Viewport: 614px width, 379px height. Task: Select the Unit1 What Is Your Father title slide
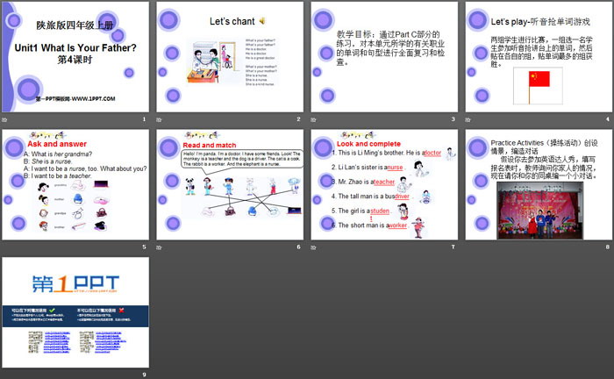(x=75, y=57)
